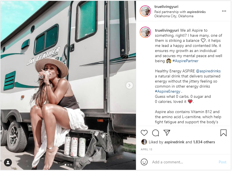Open the three-dot more options menu
This screenshot has width=232, height=171.
[x=224, y=11]
